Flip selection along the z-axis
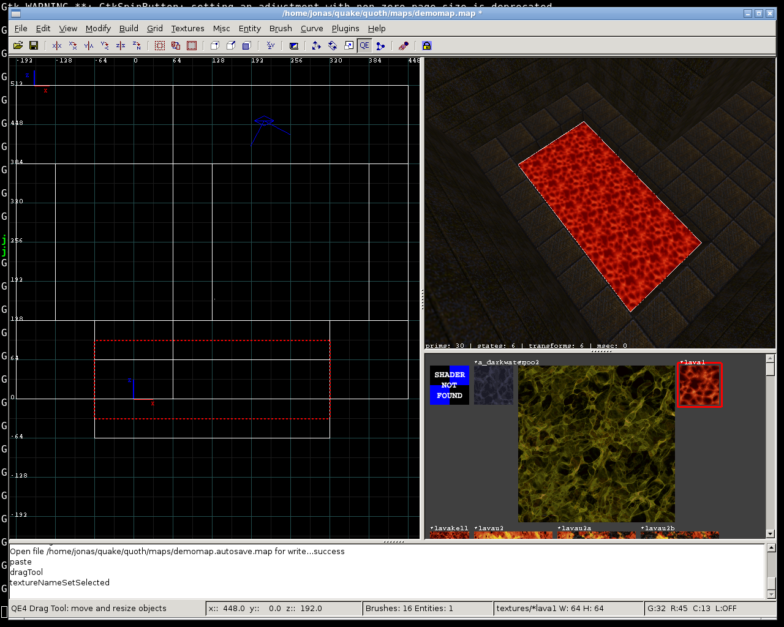 click(121, 45)
